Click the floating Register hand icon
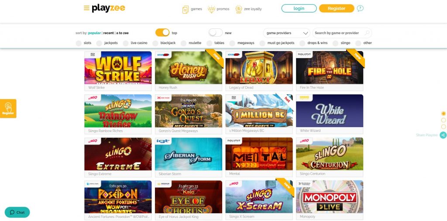Screen dimensions: 447x221 click(x=8, y=108)
